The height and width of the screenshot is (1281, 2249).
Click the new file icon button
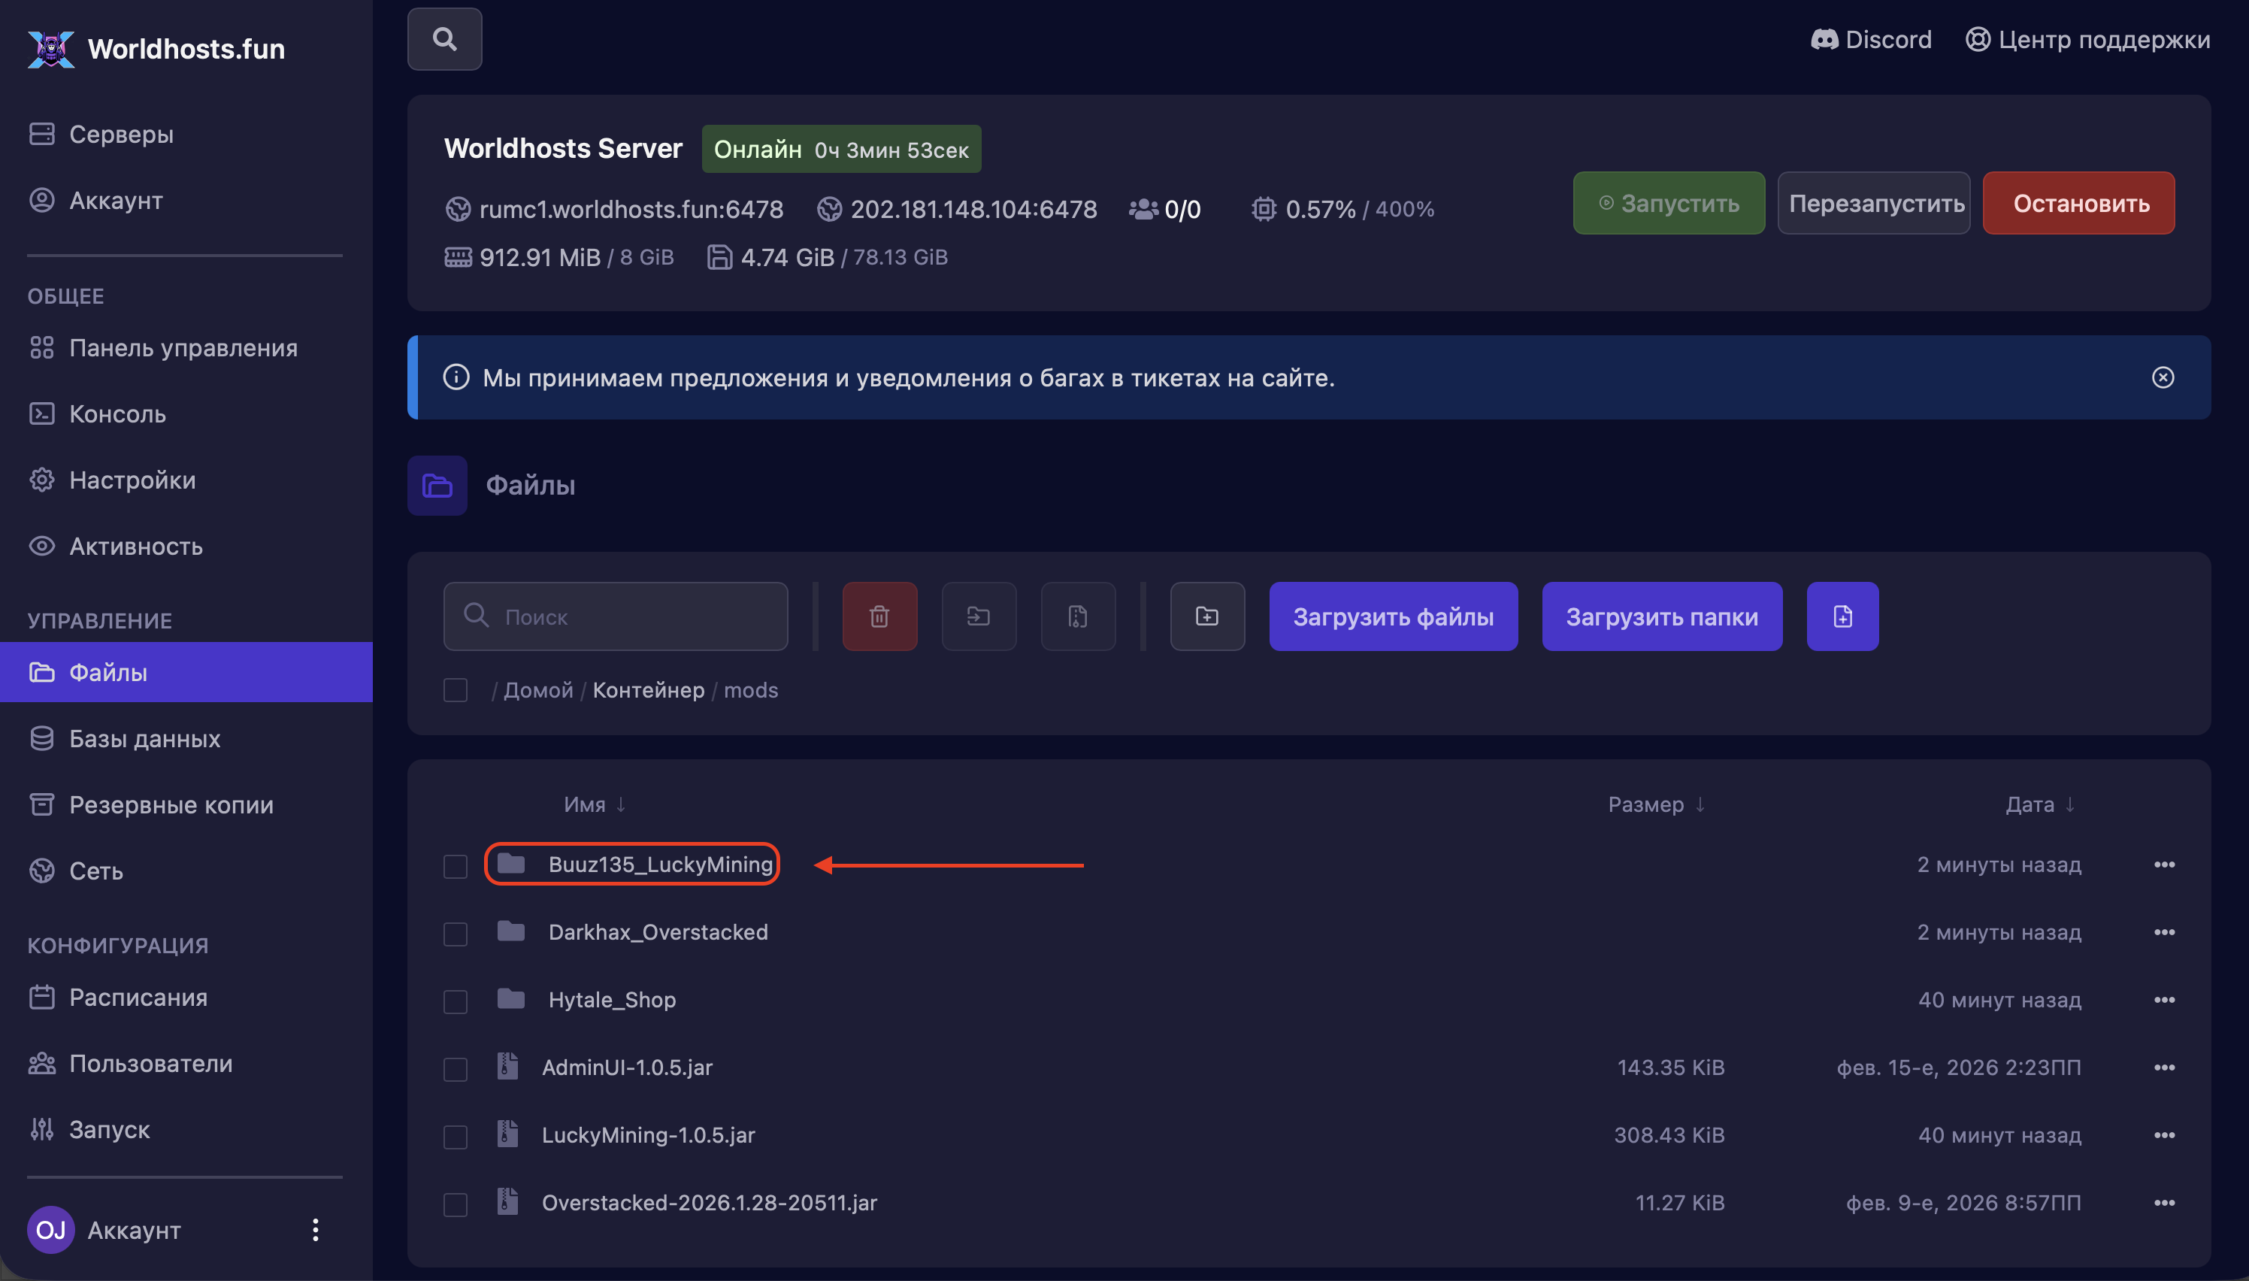[x=1842, y=616]
